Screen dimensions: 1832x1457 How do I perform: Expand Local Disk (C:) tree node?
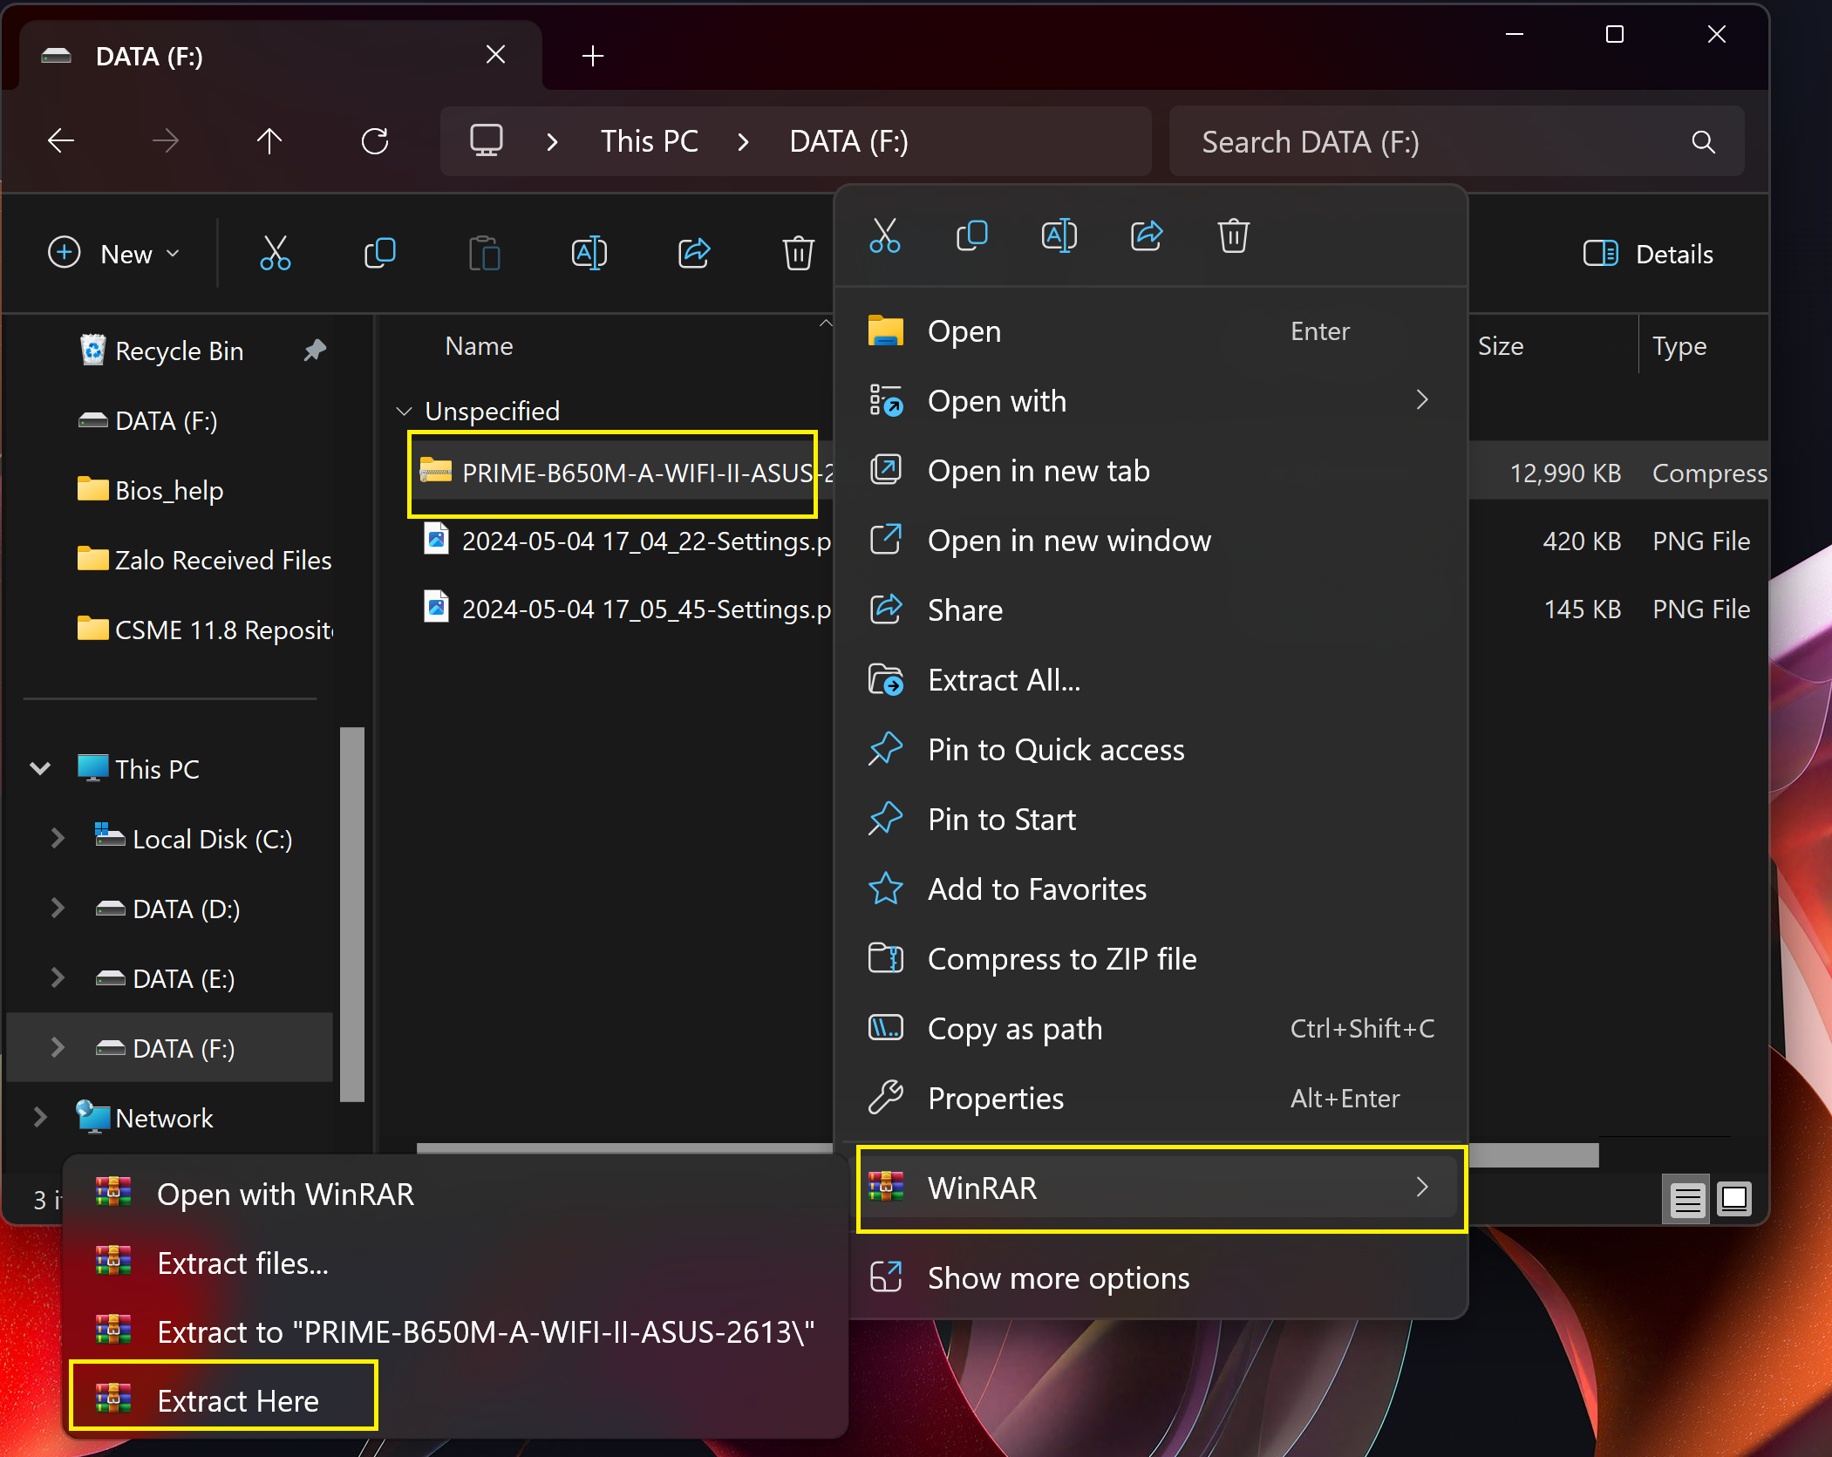pyautogui.click(x=58, y=839)
